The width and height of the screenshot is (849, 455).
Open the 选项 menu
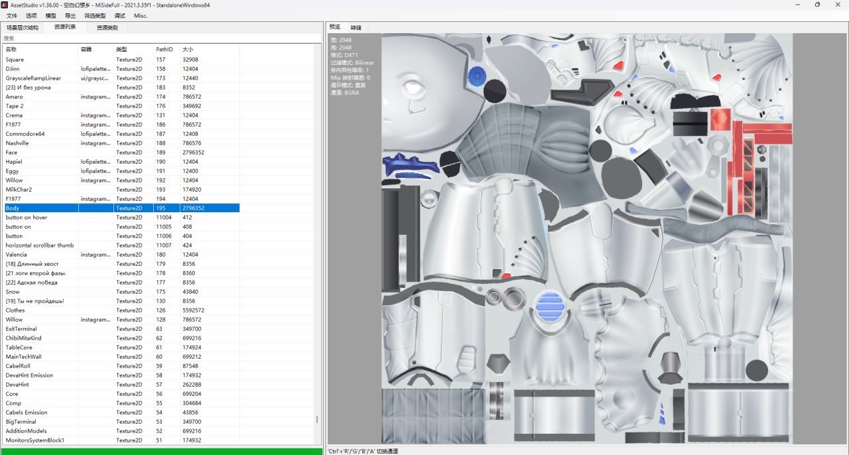tap(31, 15)
